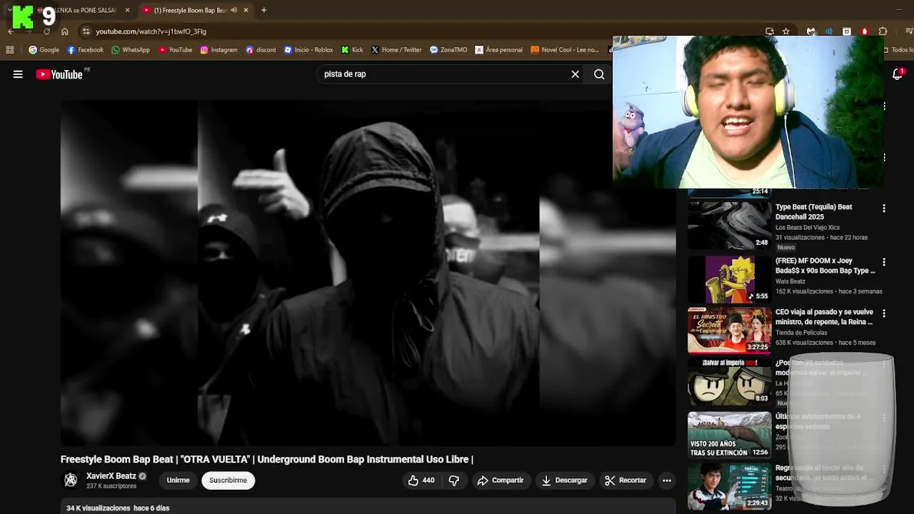The image size is (914, 514).
Task: Open more actions ellipsis beside Recortar
Action: (x=666, y=480)
